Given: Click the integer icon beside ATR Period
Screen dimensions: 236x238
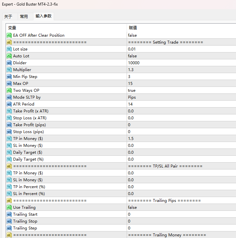Looking at the screenshot, I should click(x=9, y=104).
